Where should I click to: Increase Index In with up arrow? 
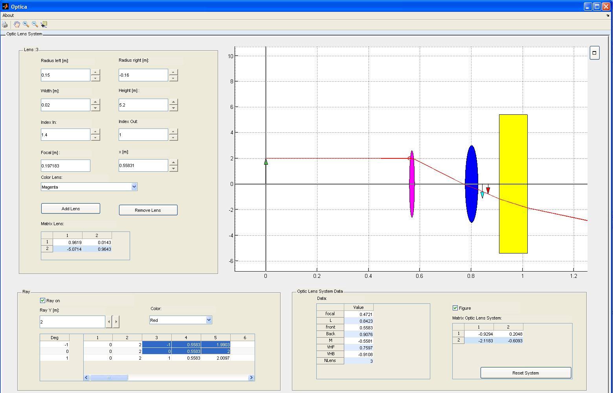tap(95, 132)
